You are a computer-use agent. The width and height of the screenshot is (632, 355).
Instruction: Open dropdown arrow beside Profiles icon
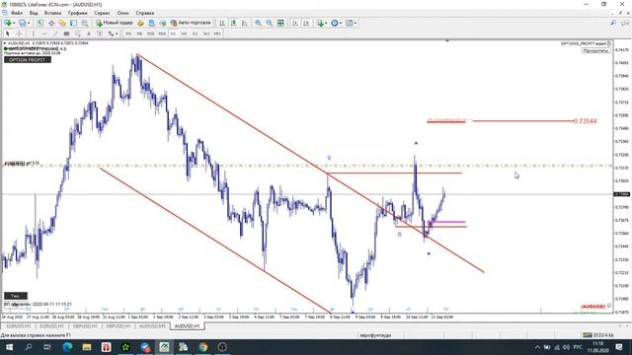[29, 24]
